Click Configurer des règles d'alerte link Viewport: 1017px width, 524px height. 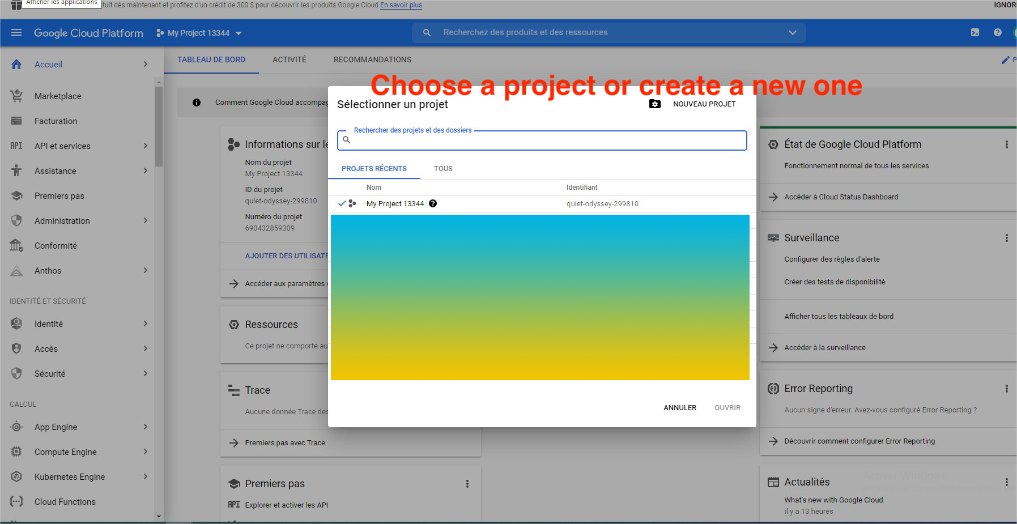(832, 259)
